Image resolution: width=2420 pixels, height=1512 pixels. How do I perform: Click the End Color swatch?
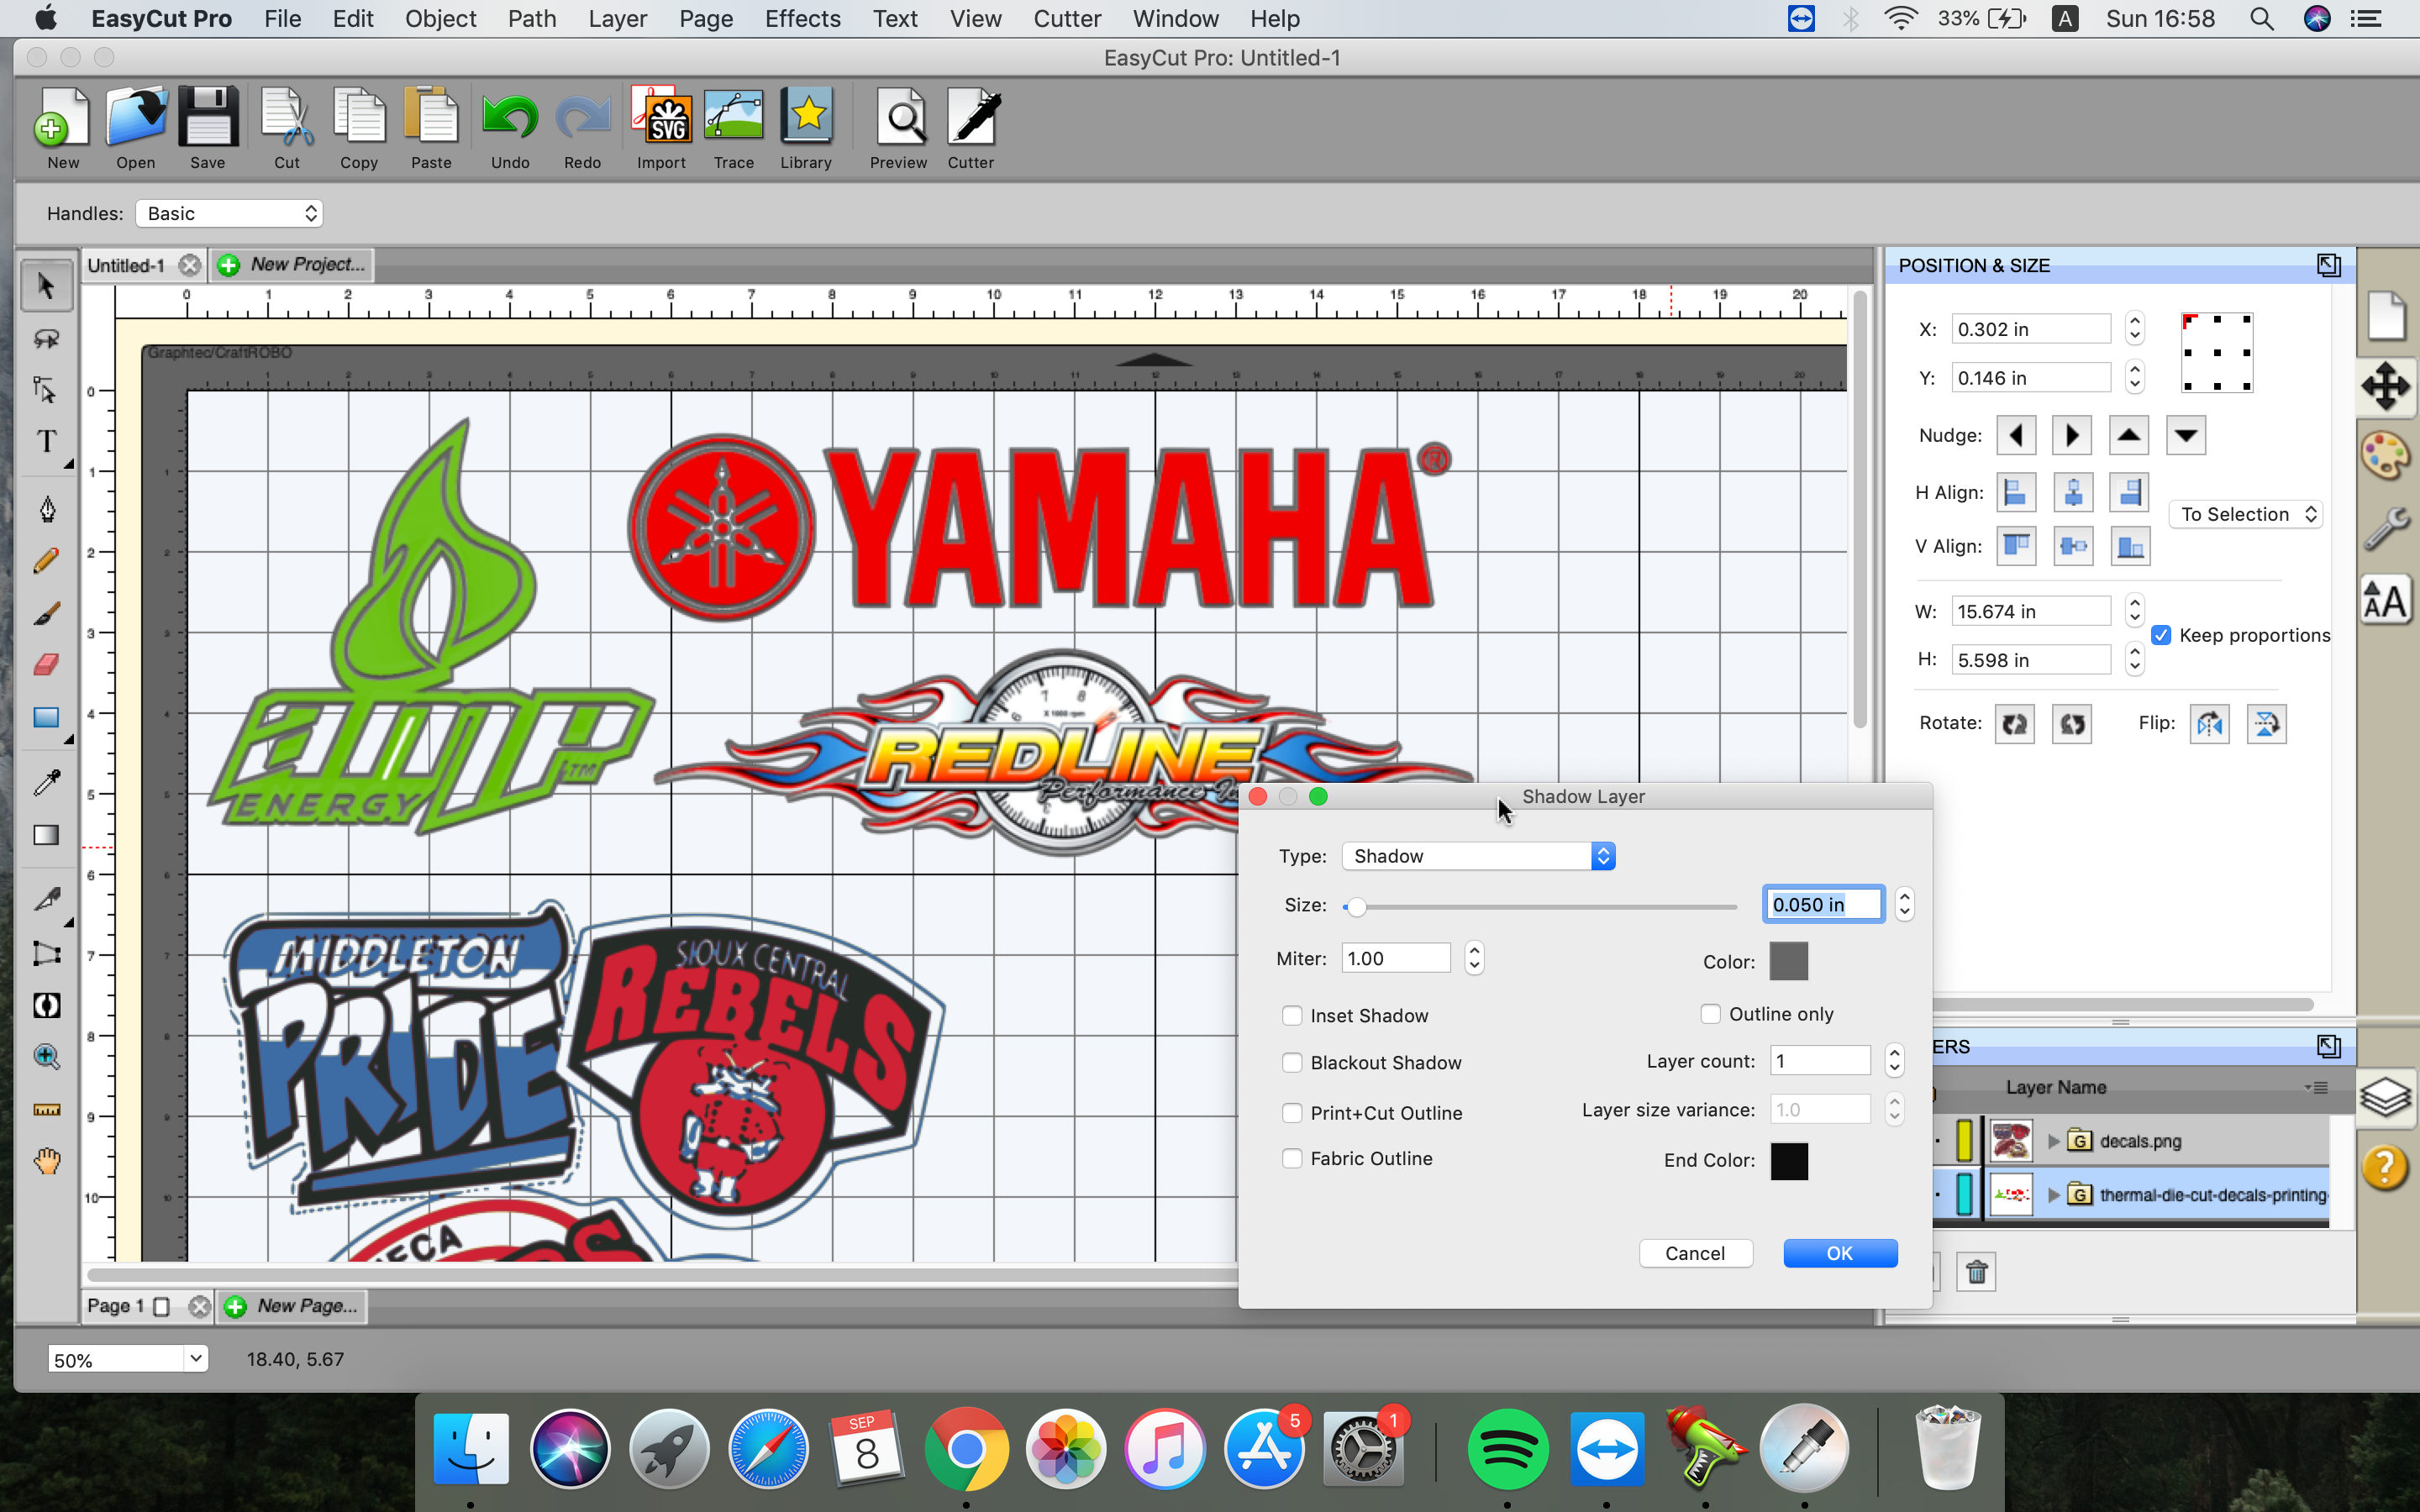click(1788, 1160)
